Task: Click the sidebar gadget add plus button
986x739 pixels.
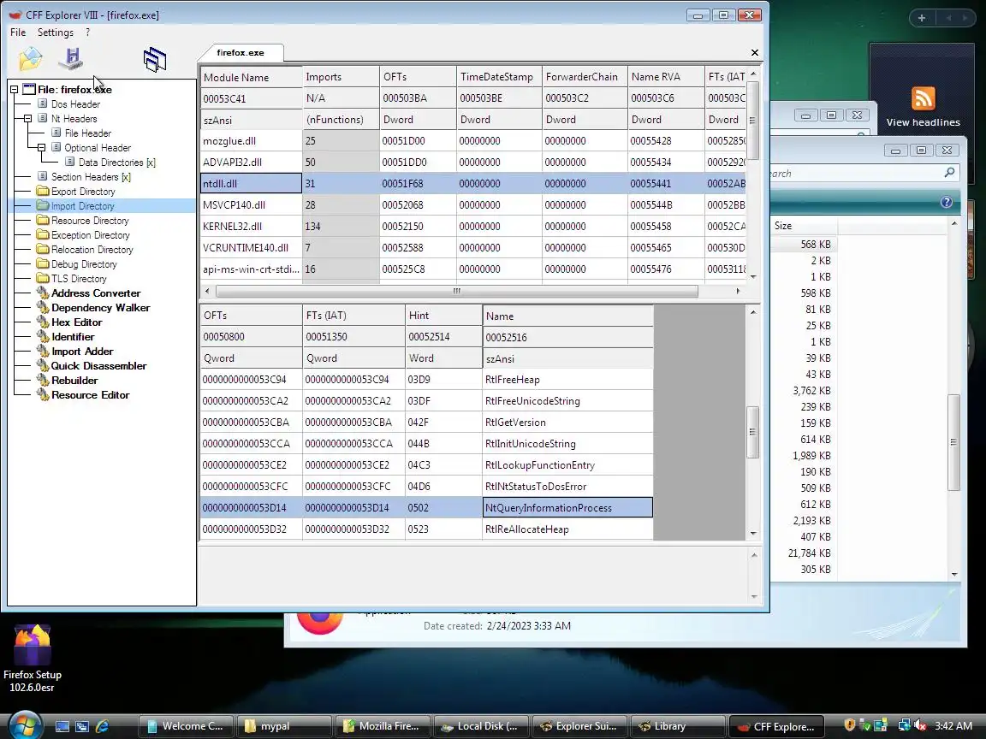Action: click(921, 18)
